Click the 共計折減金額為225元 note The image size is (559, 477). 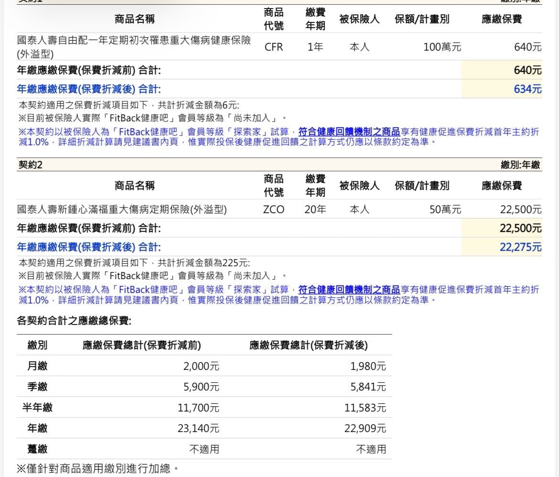pyautogui.click(x=204, y=263)
